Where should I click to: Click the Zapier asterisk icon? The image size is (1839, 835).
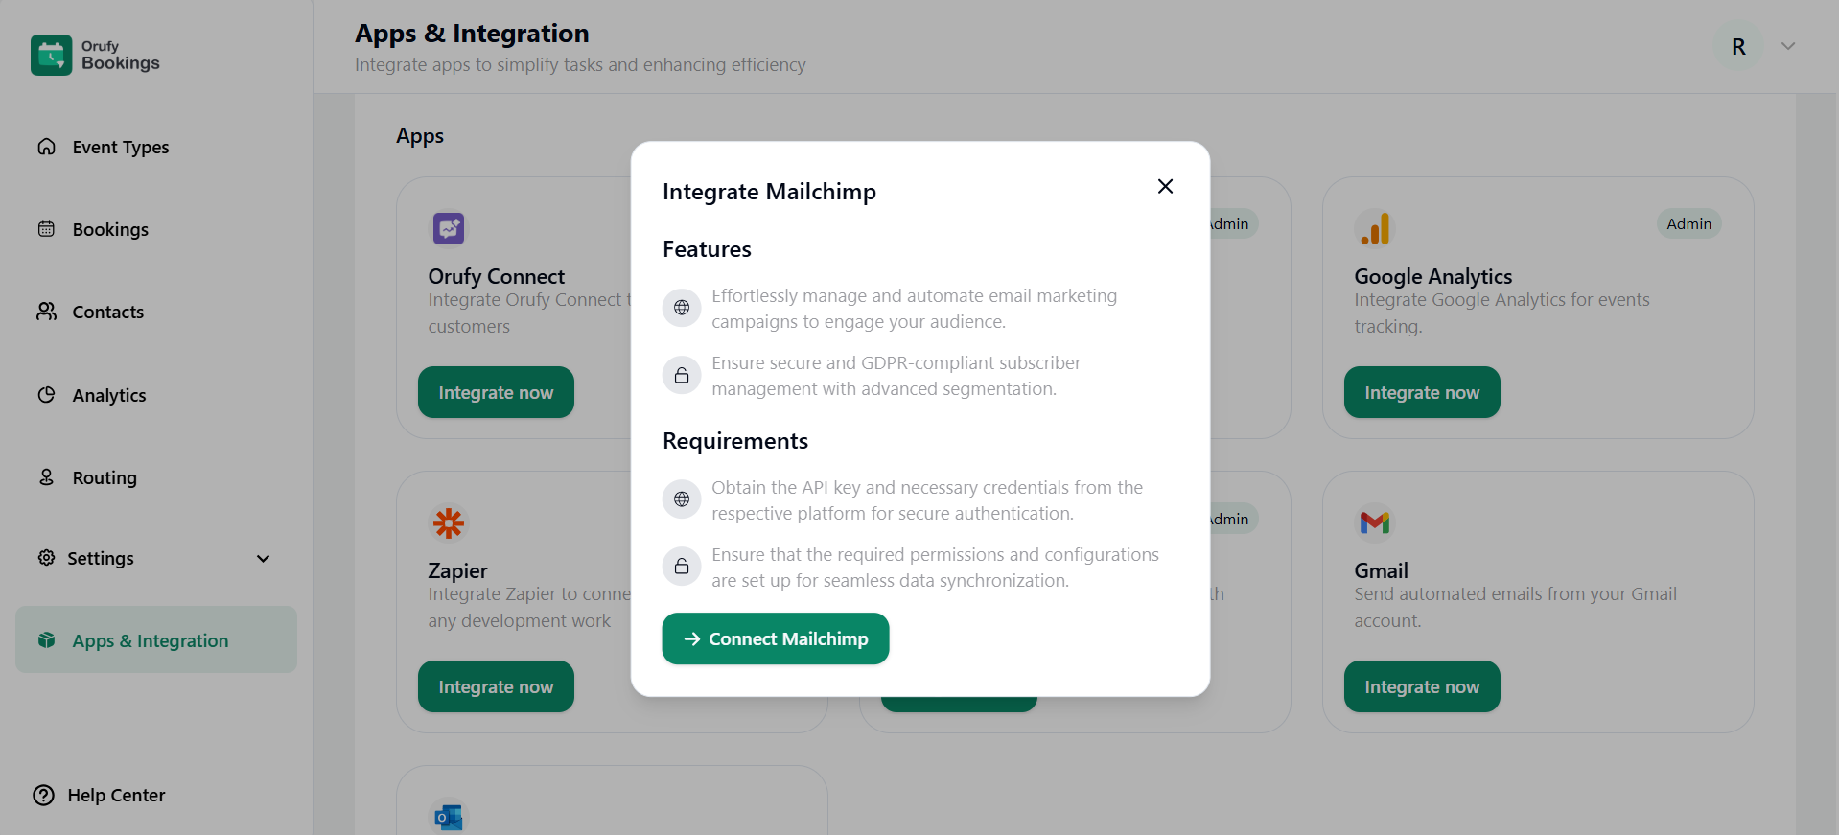click(448, 522)
